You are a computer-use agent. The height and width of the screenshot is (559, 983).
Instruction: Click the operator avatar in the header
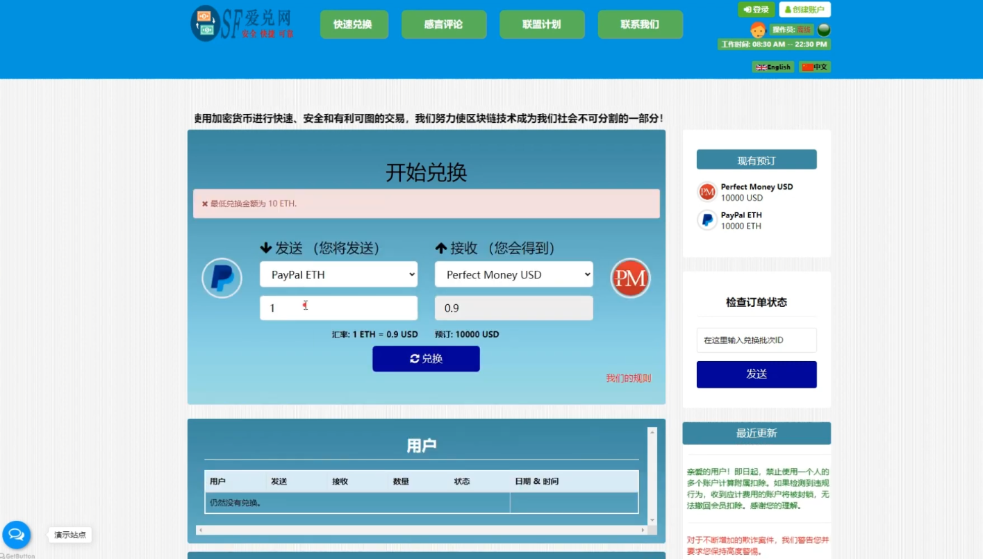coord(758,29)
